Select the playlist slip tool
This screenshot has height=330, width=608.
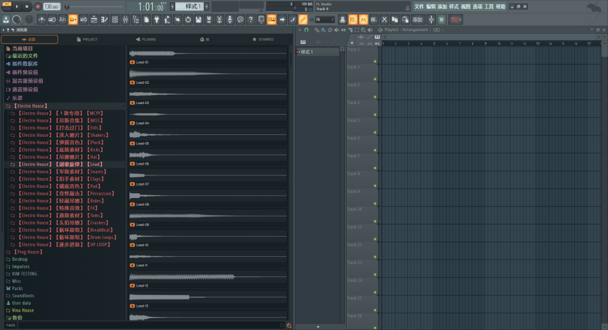click(343, 30)
